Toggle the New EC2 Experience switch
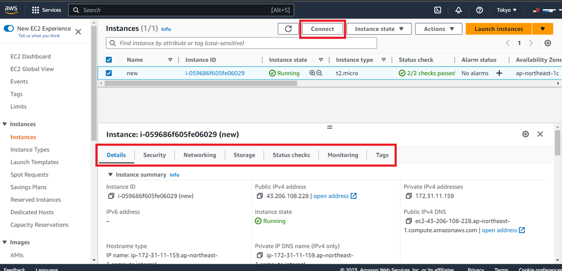 [x=9, y=28]
